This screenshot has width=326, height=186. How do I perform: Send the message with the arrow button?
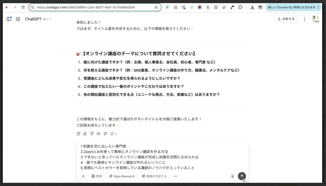click(242, 176)
